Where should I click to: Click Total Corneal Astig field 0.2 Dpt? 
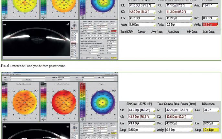click(179, 25)
